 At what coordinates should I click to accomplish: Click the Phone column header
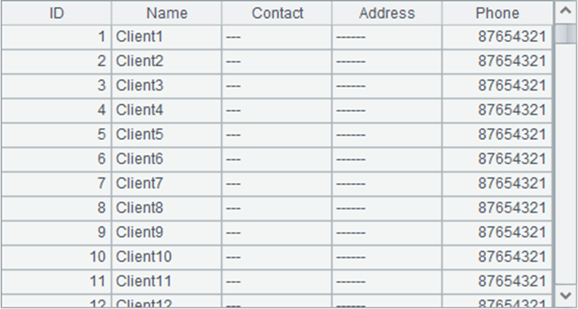pos(497,13)
